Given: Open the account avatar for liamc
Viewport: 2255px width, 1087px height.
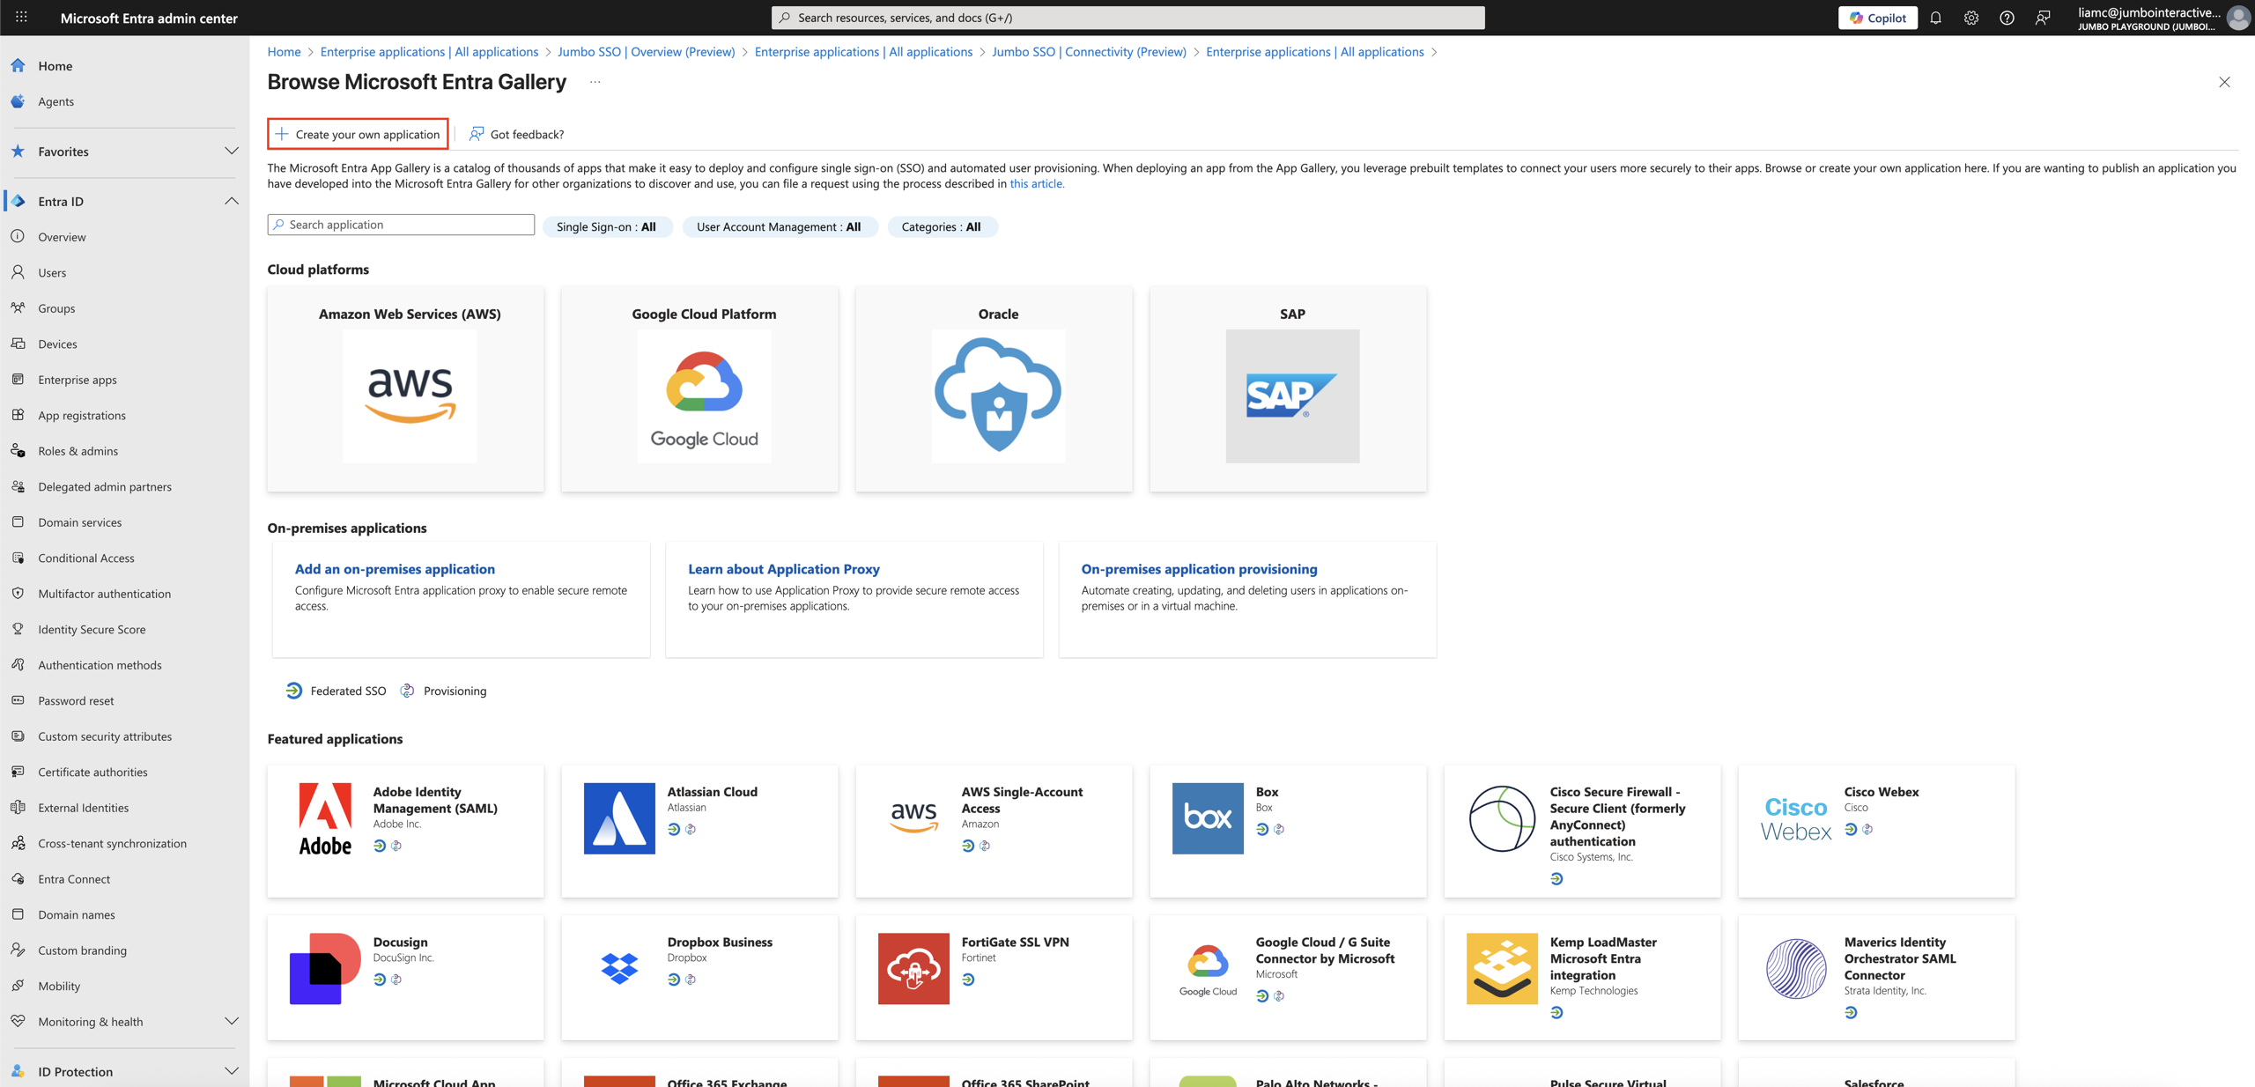Looking at the screenshot, I should pos(2238,18).
